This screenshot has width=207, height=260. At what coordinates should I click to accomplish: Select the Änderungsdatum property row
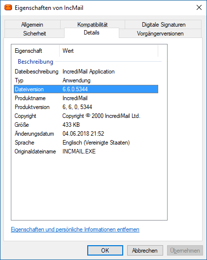[86, 134]
